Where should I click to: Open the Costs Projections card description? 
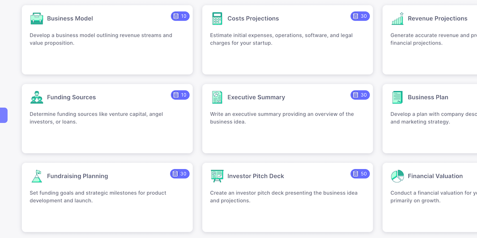click(x=281, y=39)
